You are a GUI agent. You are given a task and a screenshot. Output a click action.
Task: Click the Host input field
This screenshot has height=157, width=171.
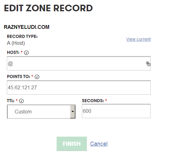pos(79,63)
